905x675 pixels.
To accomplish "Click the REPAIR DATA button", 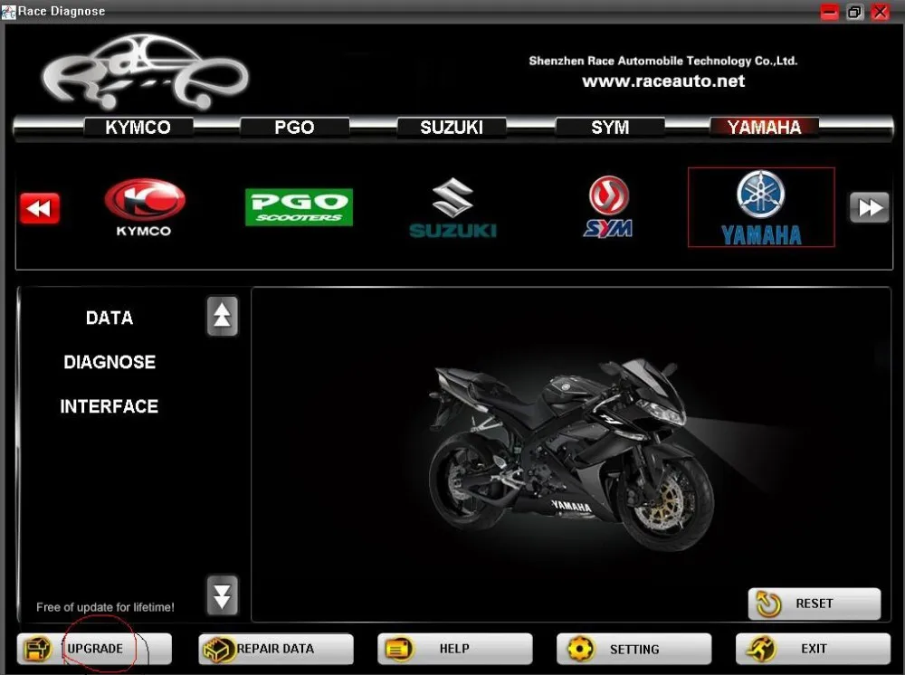I will point(276,649).
